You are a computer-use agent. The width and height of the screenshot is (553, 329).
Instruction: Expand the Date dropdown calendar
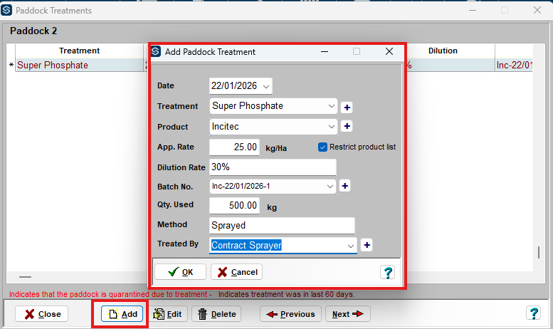click(x=266, y=86)
